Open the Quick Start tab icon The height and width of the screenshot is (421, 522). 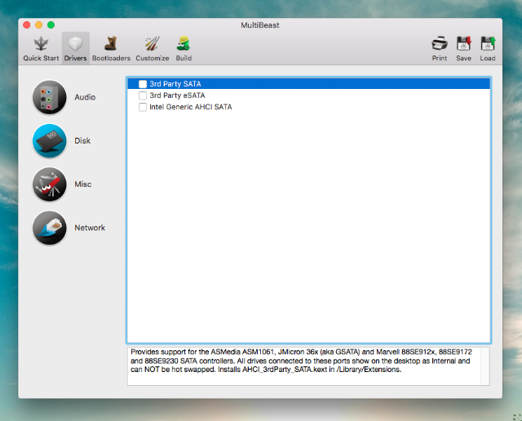[41, 44]
